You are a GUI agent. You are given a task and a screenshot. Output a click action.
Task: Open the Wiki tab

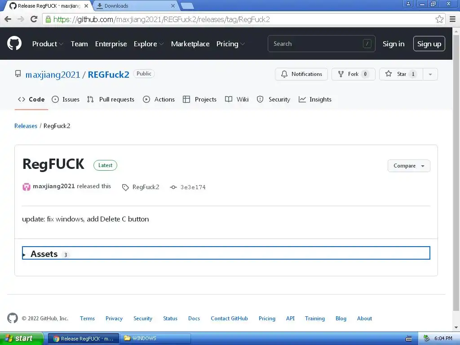[x=237, y=99]
